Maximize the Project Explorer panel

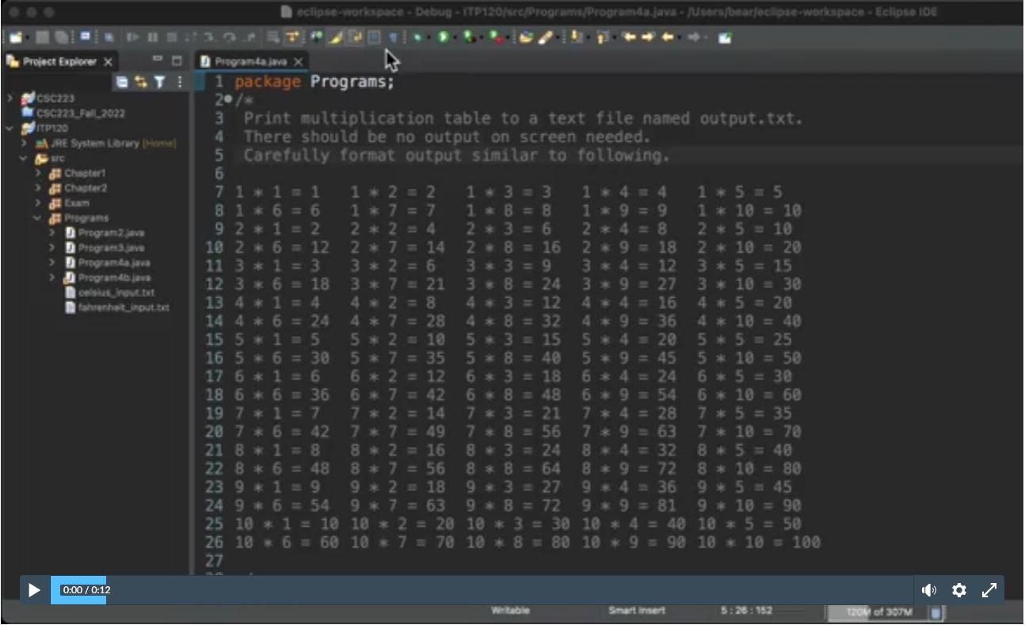point(177,60)
